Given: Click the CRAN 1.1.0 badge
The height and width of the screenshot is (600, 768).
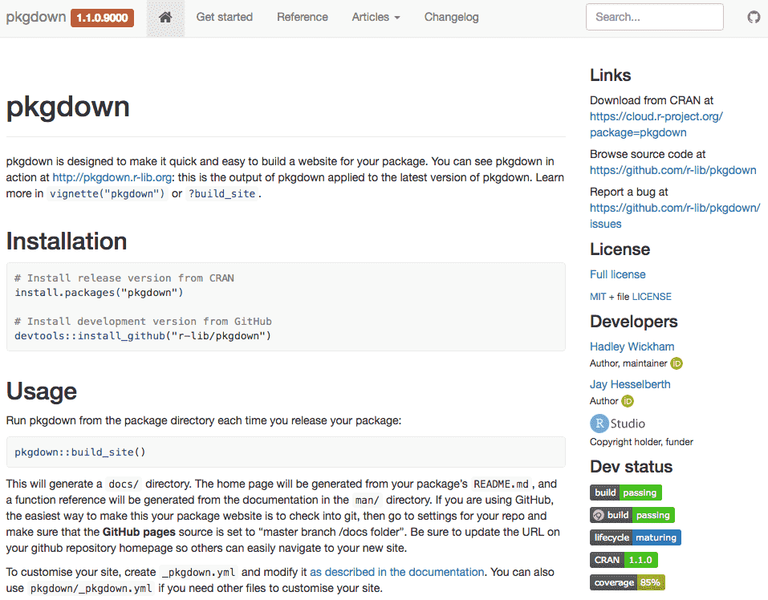Looking at the screenshot, I should 623,560.
